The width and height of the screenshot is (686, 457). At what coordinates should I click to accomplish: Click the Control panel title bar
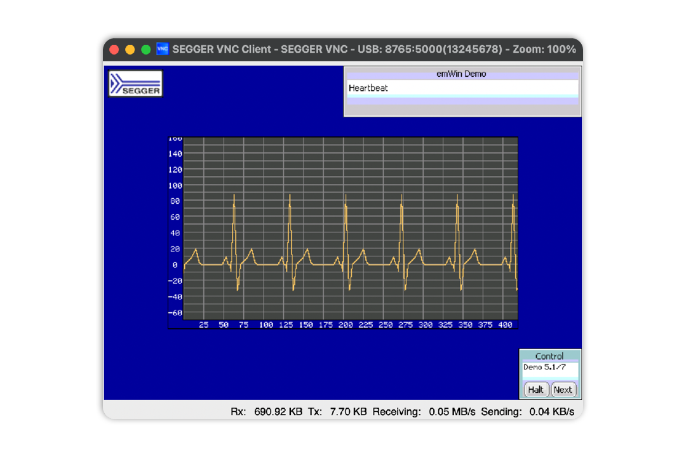(x=550, y=356)
